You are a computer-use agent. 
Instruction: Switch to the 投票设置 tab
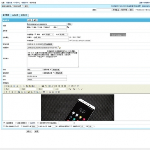coord(24,15)
